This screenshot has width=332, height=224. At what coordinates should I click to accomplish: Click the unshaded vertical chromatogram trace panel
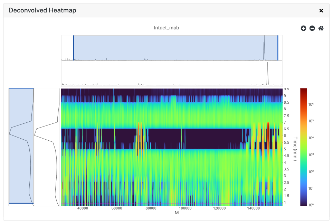[x=47, y=147]
